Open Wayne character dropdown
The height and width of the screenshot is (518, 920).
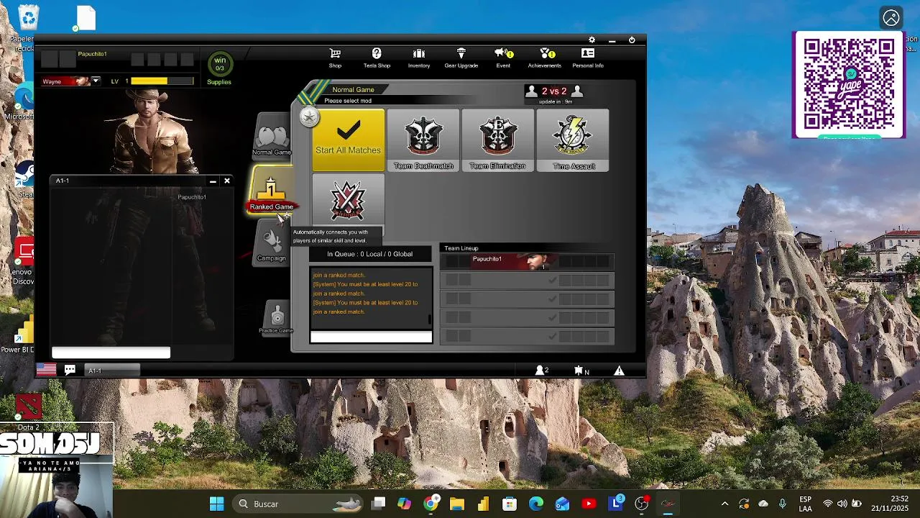point(96,81)
